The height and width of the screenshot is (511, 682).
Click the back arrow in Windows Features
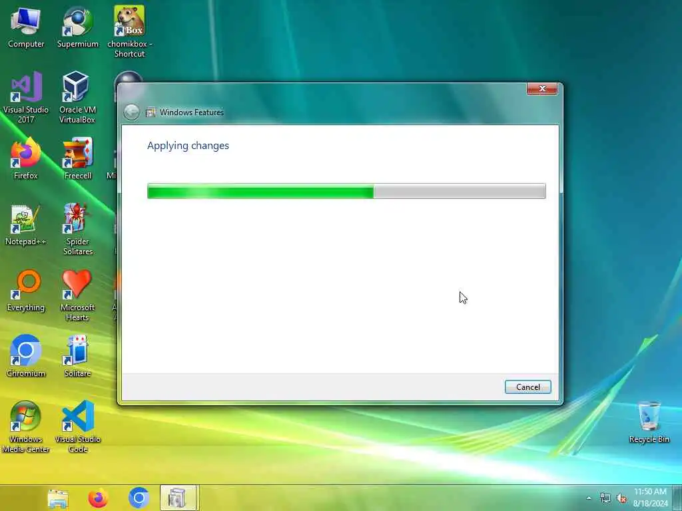pos(131,112)
